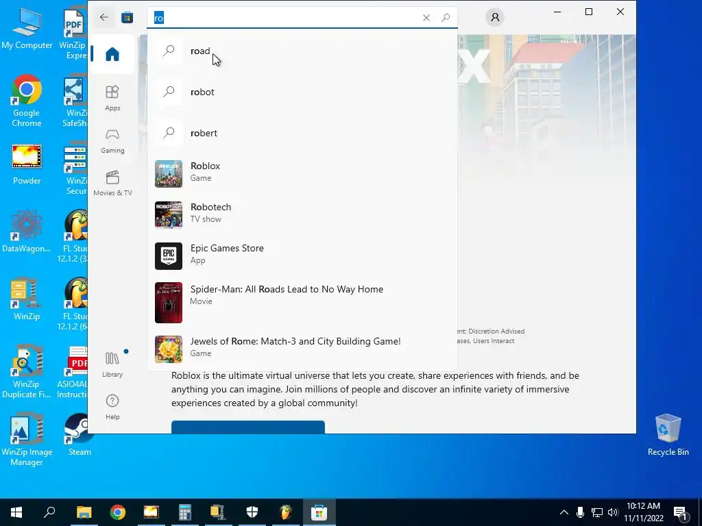Open the Apps section in sidebar

pos(112,98)
